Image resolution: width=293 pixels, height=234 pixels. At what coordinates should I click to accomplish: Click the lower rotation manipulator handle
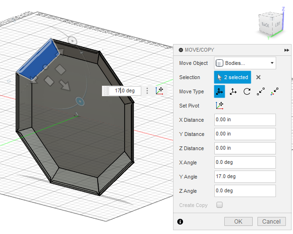(80, 101)
